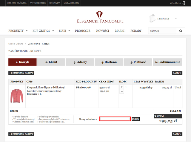The image size is (191, 142).
Task: Focus the Szukaj search field
Action: pyautogui.click(x=162, y=31)
